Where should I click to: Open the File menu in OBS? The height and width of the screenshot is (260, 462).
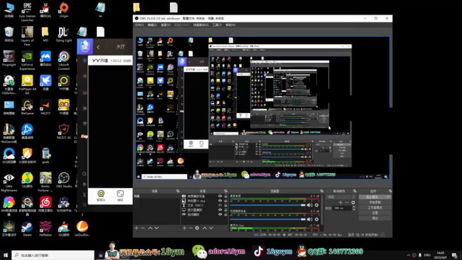pos(139,25)
